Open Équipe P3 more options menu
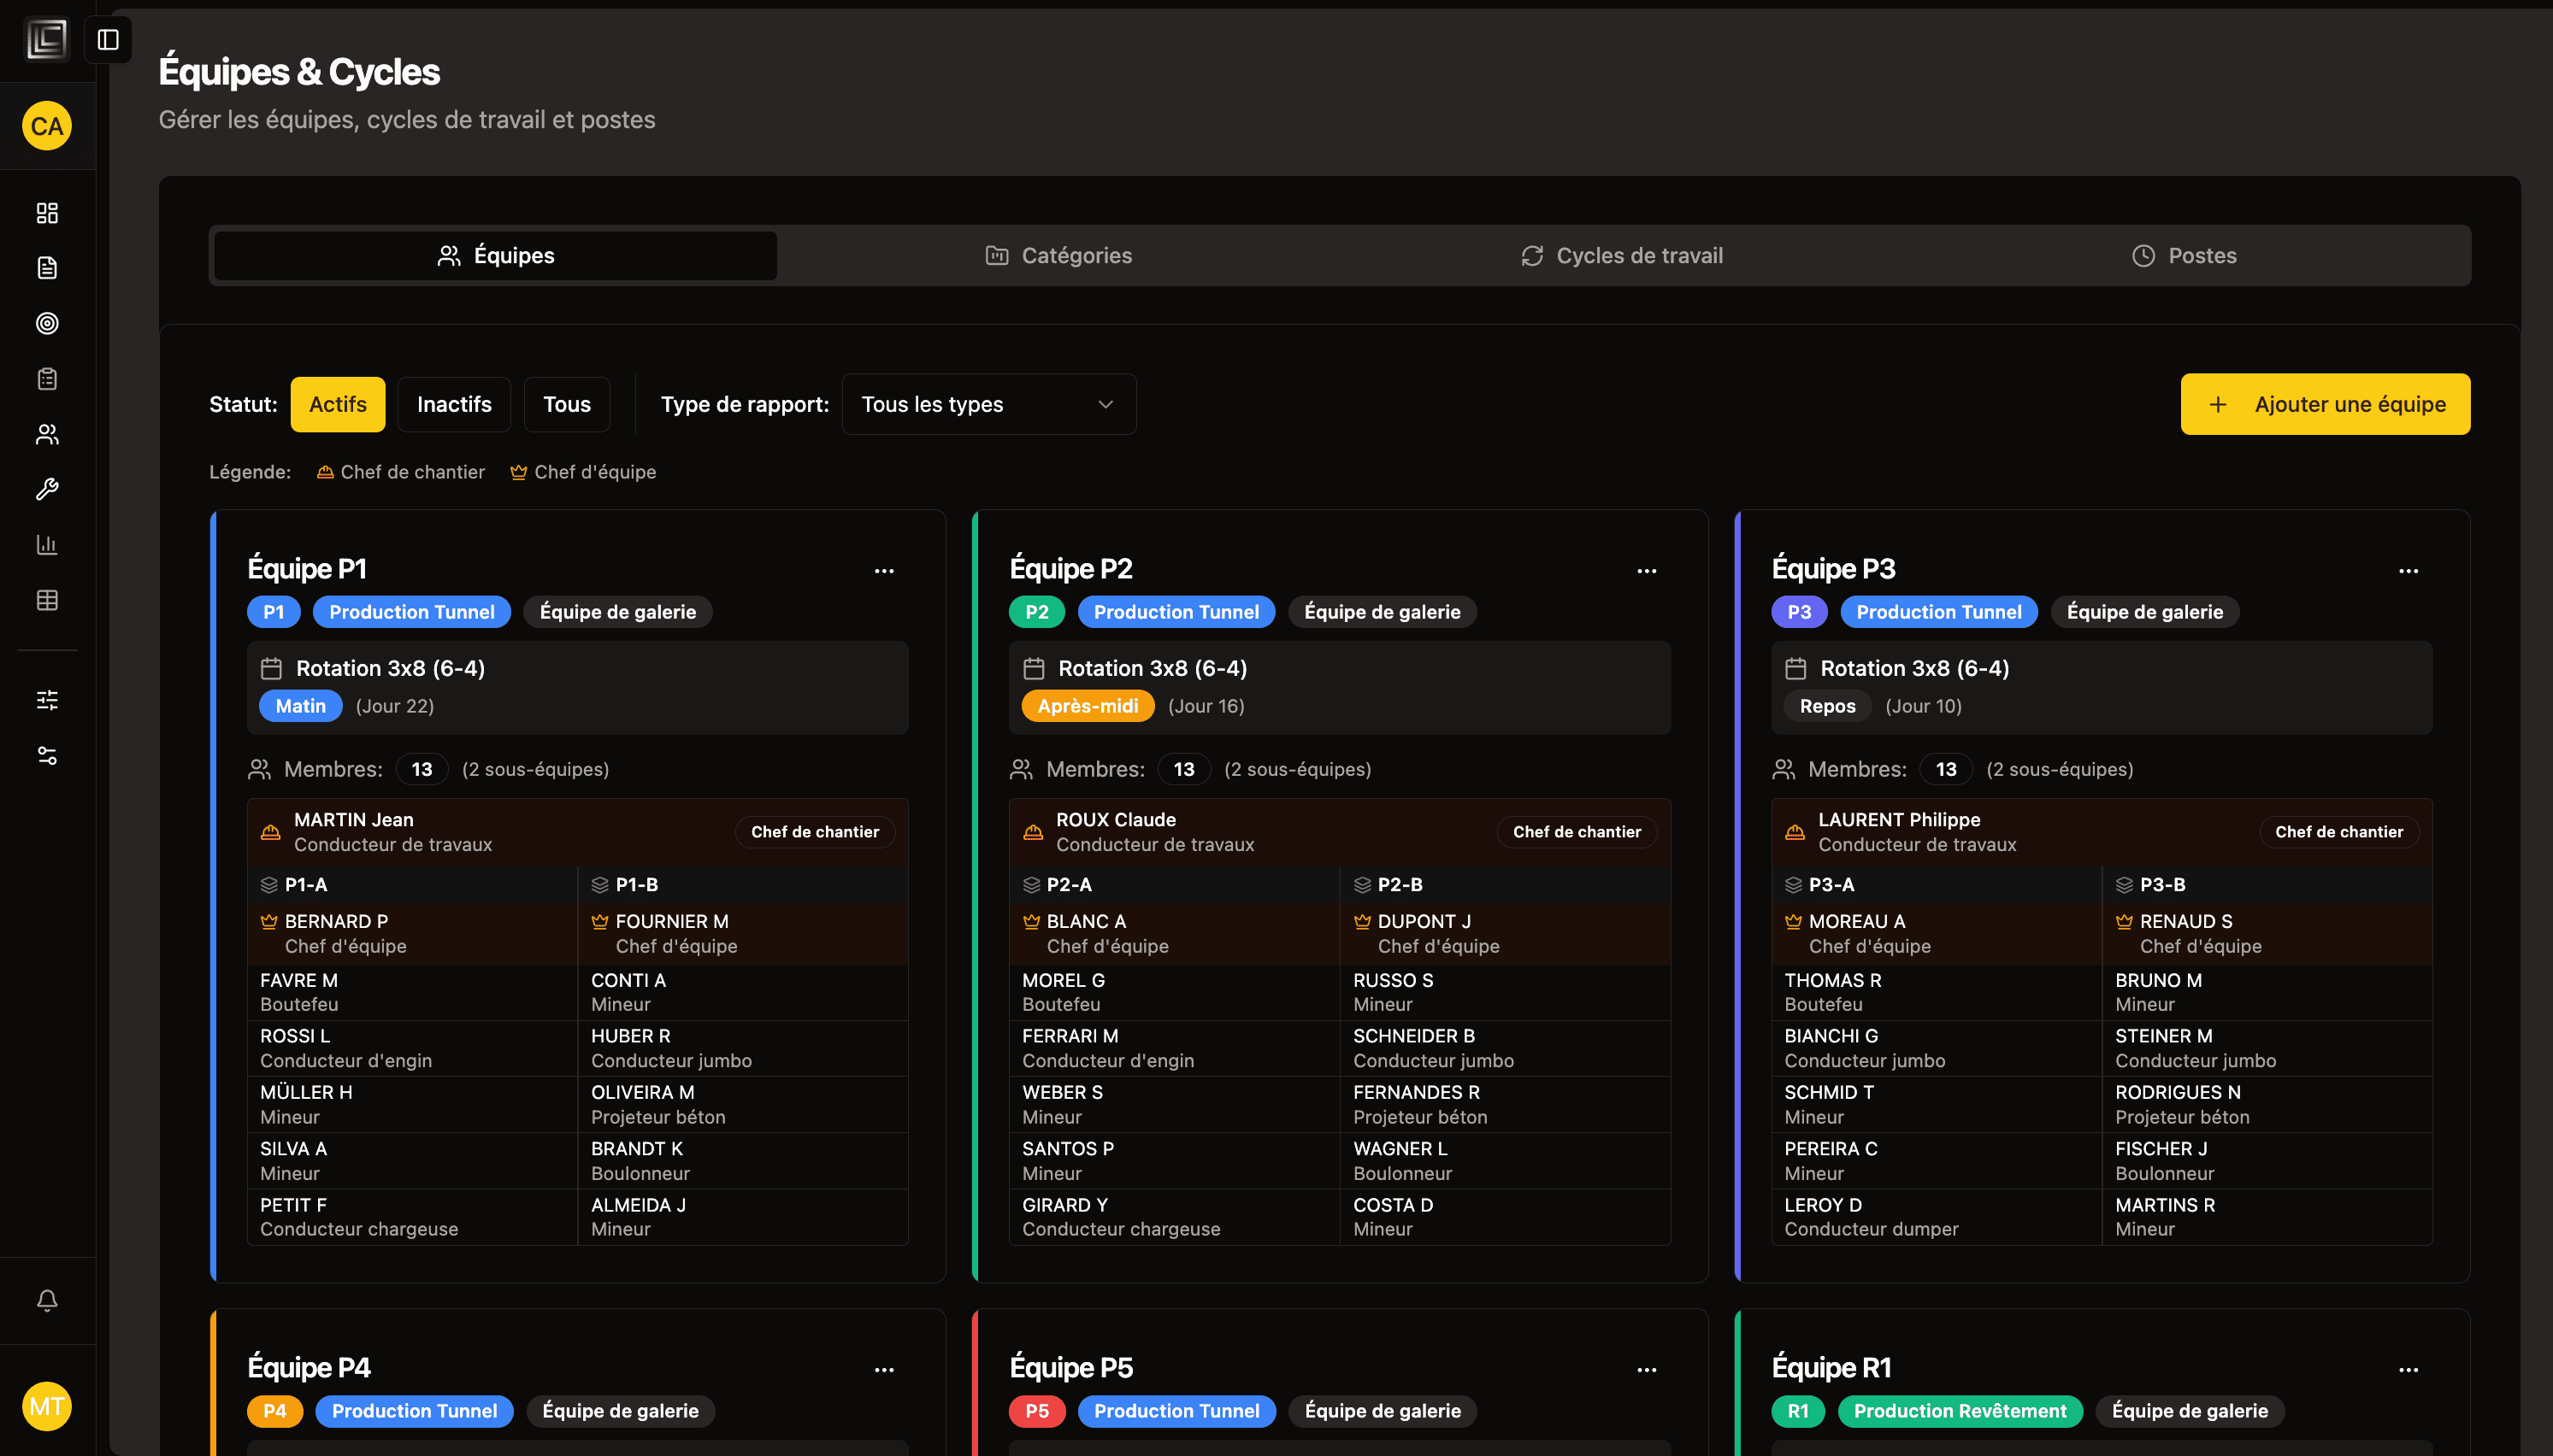 pyautogui.click(x=2408, y=571)
